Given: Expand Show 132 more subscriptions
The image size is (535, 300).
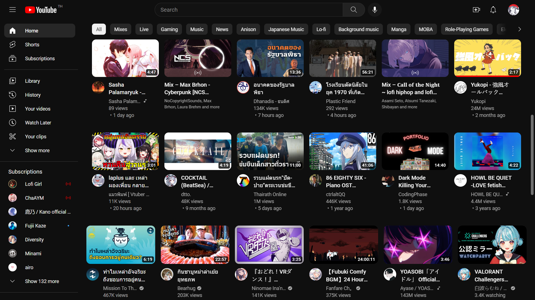Looking at the screenshot, I should (42, 281).
